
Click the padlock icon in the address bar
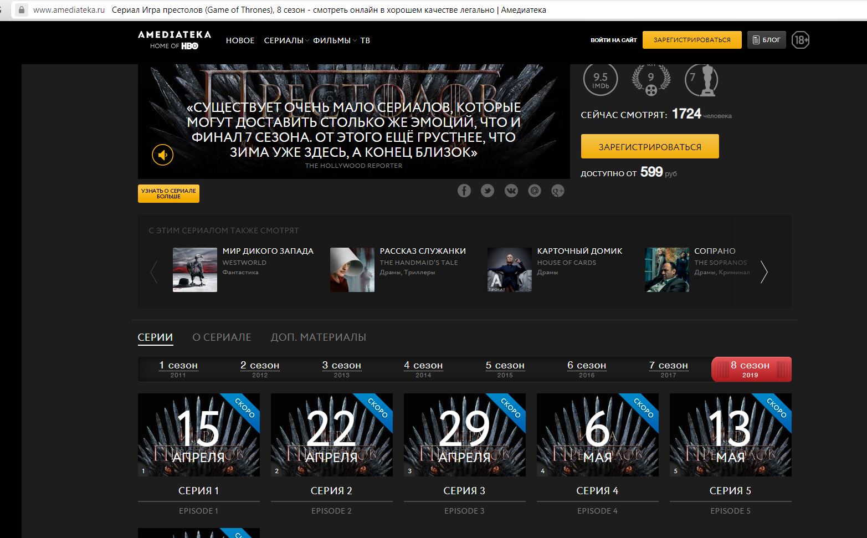point(22,10)
